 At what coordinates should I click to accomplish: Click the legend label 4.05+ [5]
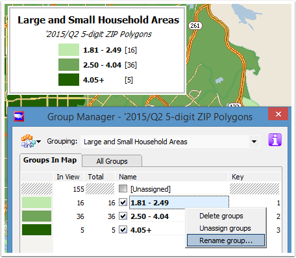108,80
